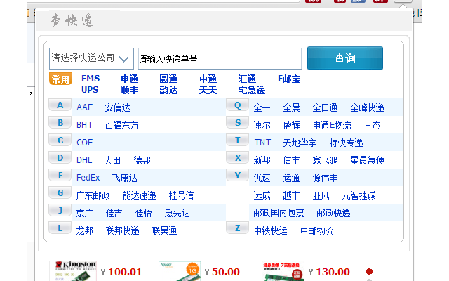Open the Kingston memory ad thumbnail

click(75, 271)
